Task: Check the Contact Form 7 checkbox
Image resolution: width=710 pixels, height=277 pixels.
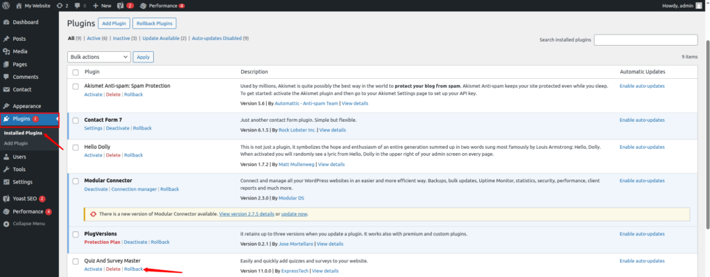Action: pyautogui.click(x=76, y=120)
